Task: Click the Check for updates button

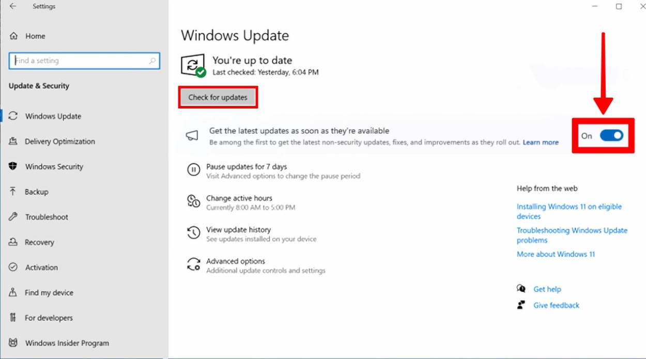Action: click(218, 97)
